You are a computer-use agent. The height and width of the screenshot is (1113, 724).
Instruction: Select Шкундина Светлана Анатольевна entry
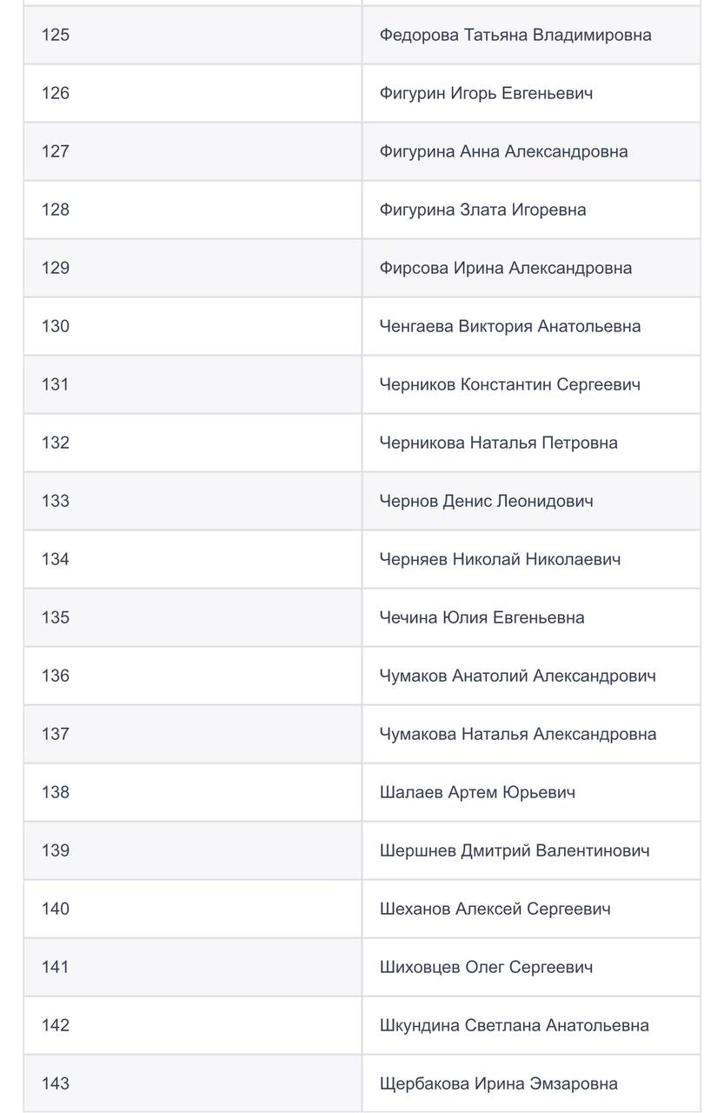tap(514, 1025)
